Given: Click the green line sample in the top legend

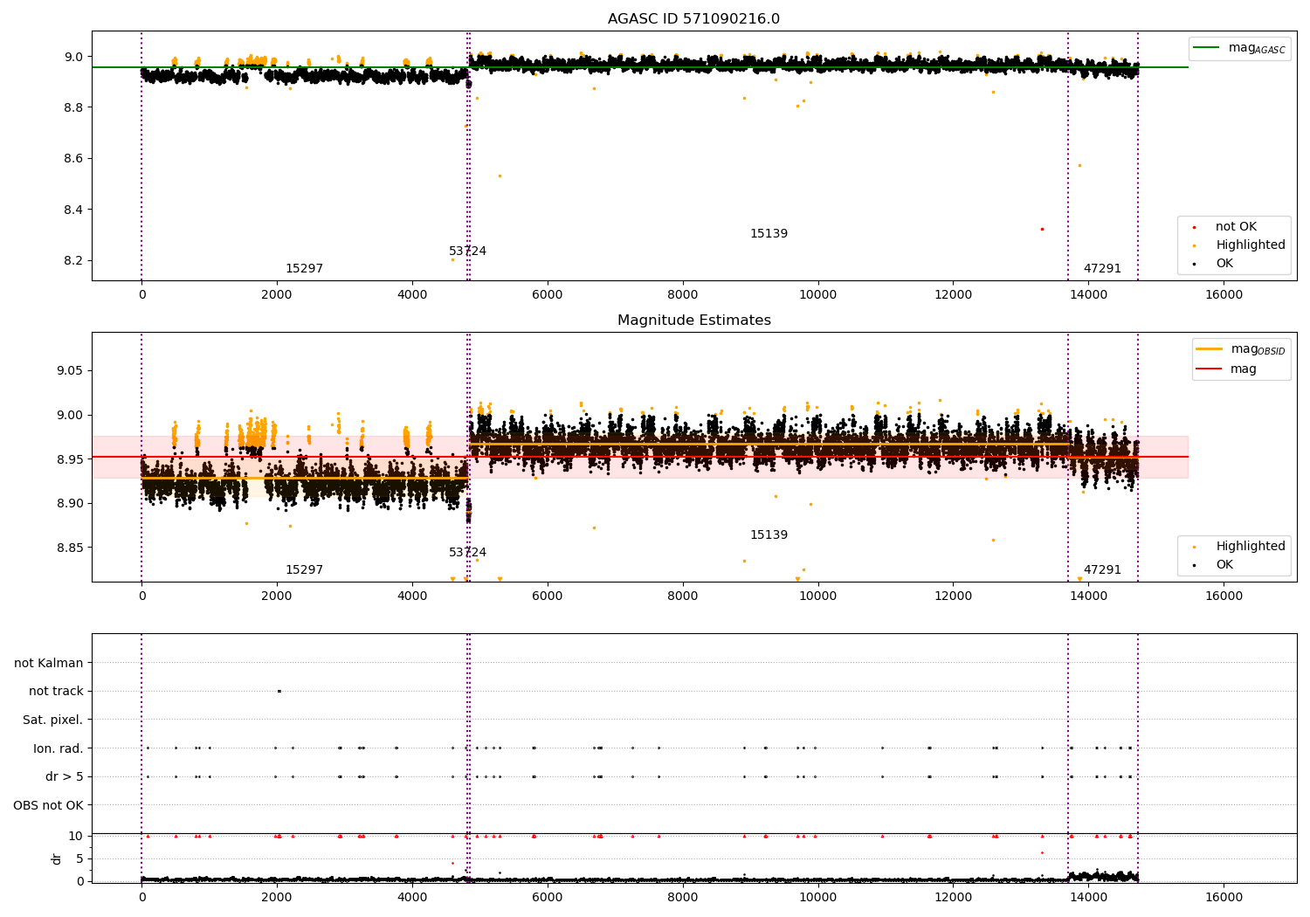Looking at the screenshot, I should click(x=1208, y=48).
